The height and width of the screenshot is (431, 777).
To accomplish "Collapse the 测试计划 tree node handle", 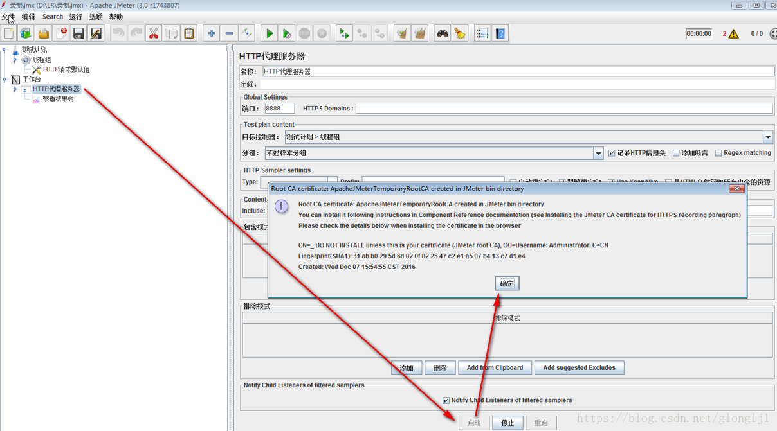I will (5, 49).
